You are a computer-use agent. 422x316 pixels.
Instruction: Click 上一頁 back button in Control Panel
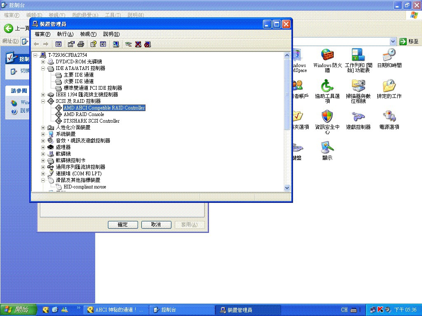tap(16, 28)
